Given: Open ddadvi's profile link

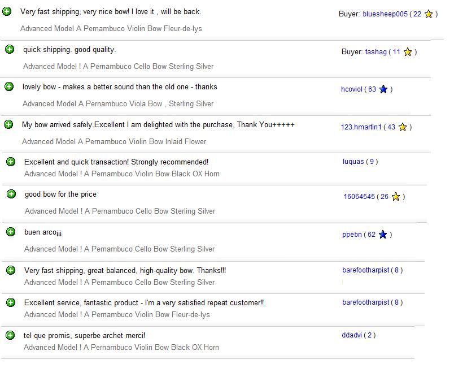Looking at the screenshot, I should pyautogui.click(x=352, y=335).
